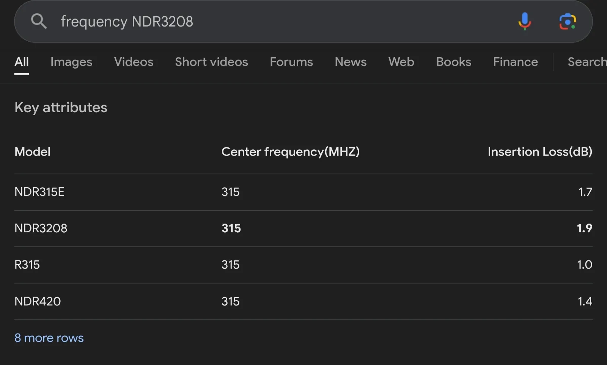Switch to the Books tab
607x365 pixels.
coord(453,62)
